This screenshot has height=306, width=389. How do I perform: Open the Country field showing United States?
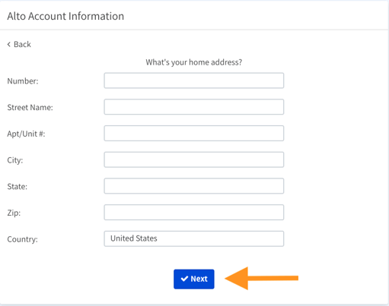[x=194, y=238]
